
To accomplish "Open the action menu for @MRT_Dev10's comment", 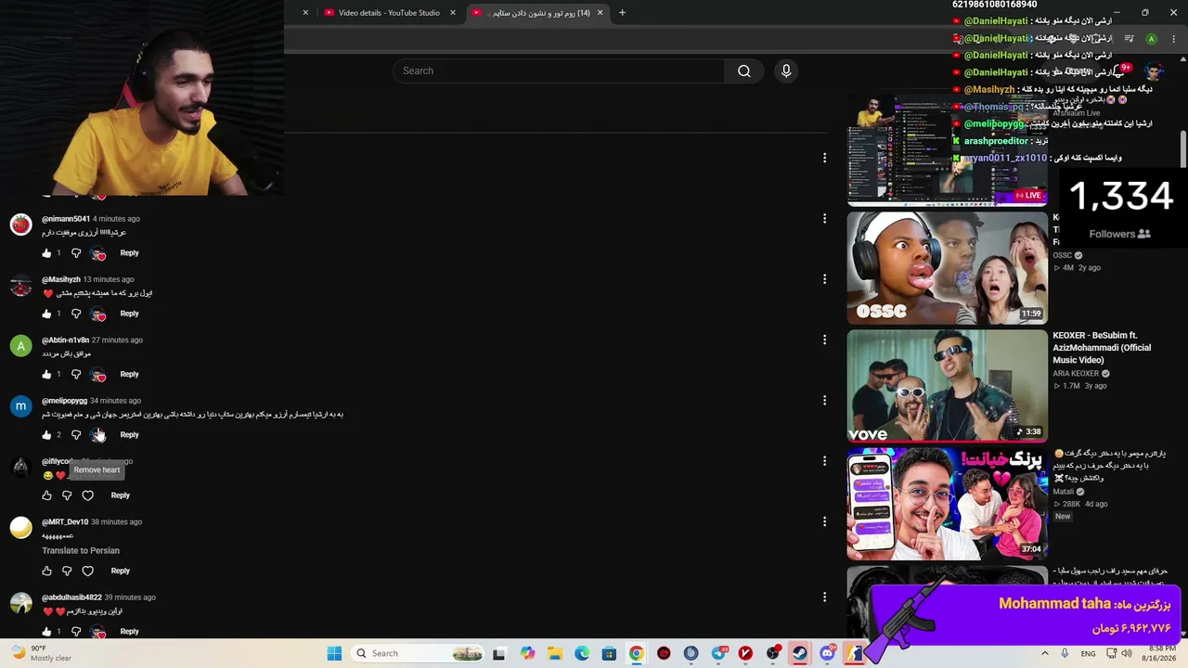I will point(824,522).
